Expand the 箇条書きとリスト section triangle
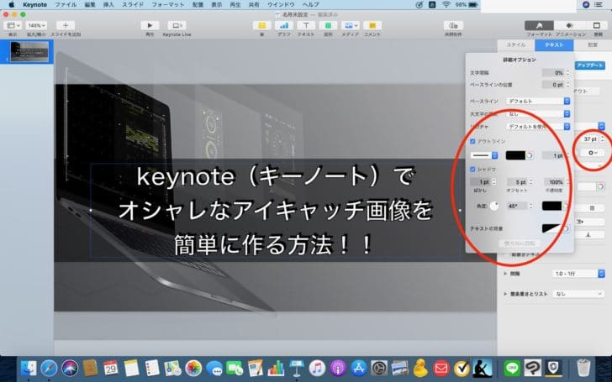The width and height of the screenshot is (612, 382). 505,294
